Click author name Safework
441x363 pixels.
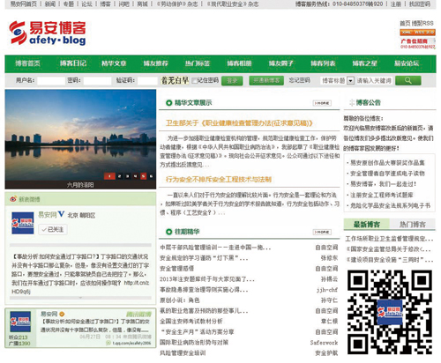[x=324, y=343]
